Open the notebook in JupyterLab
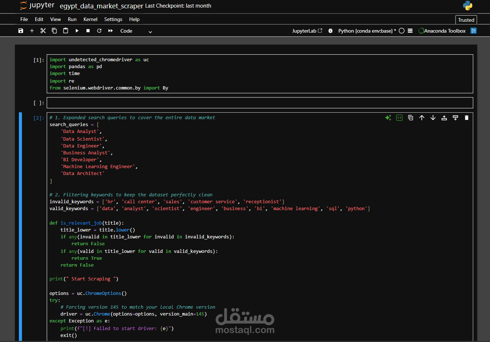490x342 pixels. [307, 31]
